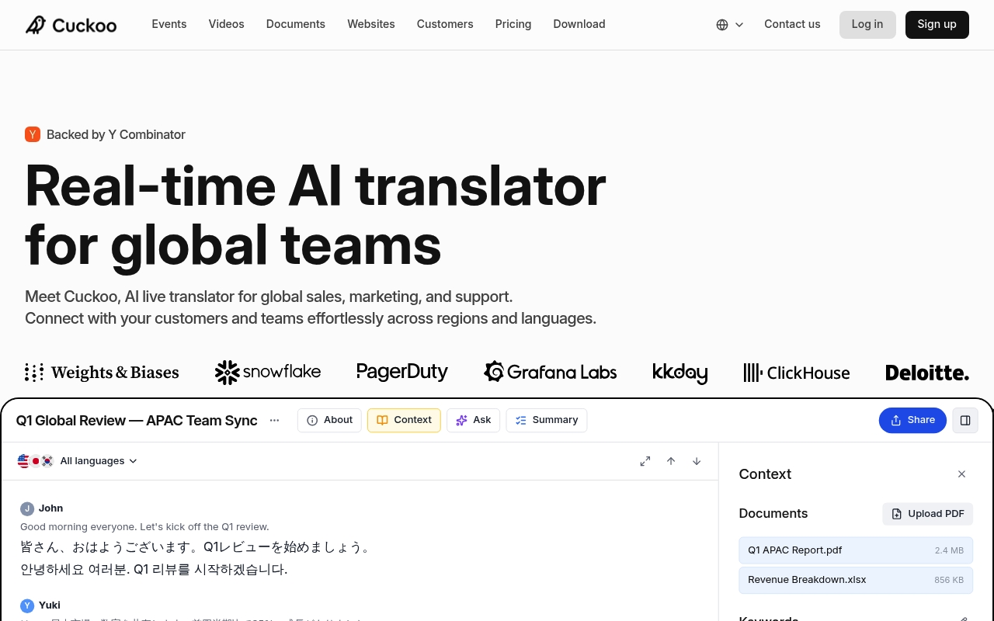Switch to the Context tab

(404, 420)
